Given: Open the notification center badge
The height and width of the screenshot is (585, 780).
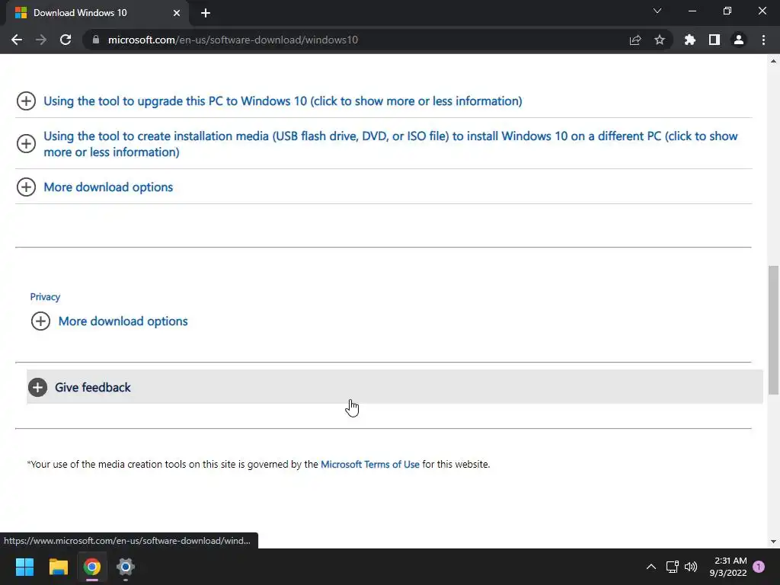Looking at the screenshot, I should coord(759,567).
